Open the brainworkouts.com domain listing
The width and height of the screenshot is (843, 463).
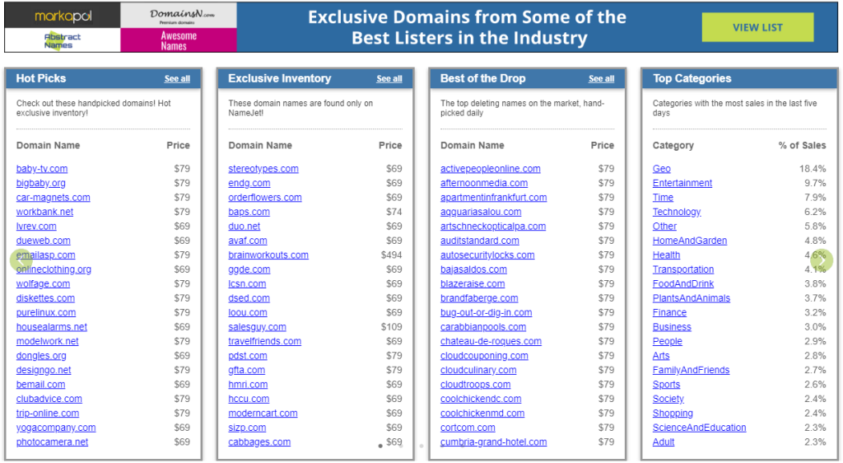coord(268,255)
